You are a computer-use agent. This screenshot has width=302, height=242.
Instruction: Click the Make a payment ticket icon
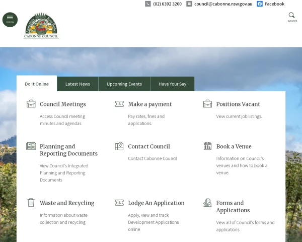click(119, 104)
